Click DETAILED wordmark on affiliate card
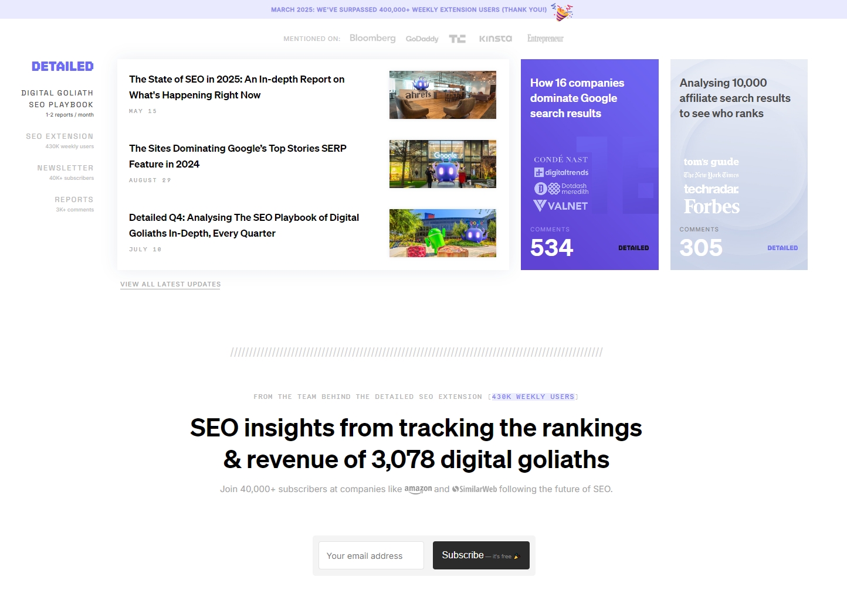Image resolution: width=847 pixels, height=611 pixels. (782, 248)
